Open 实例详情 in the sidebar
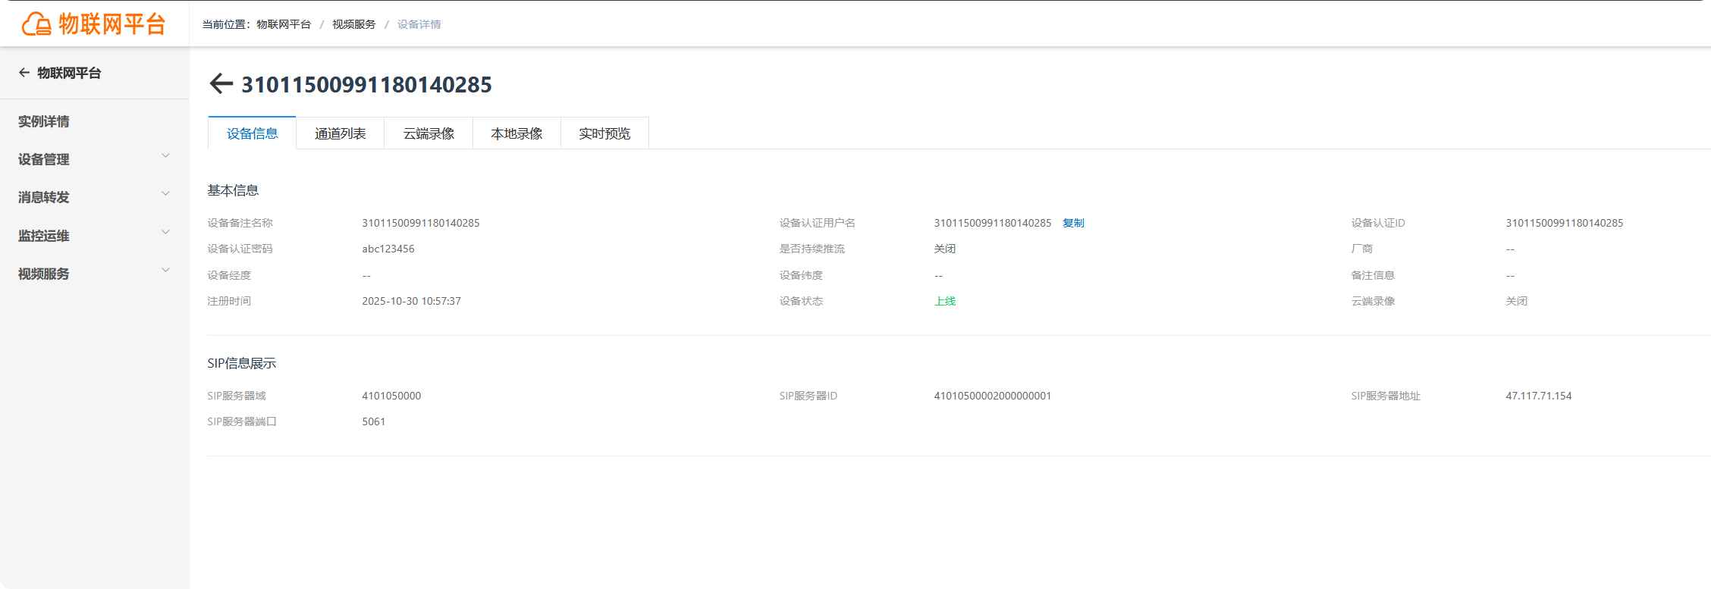 tap(44, 121)
